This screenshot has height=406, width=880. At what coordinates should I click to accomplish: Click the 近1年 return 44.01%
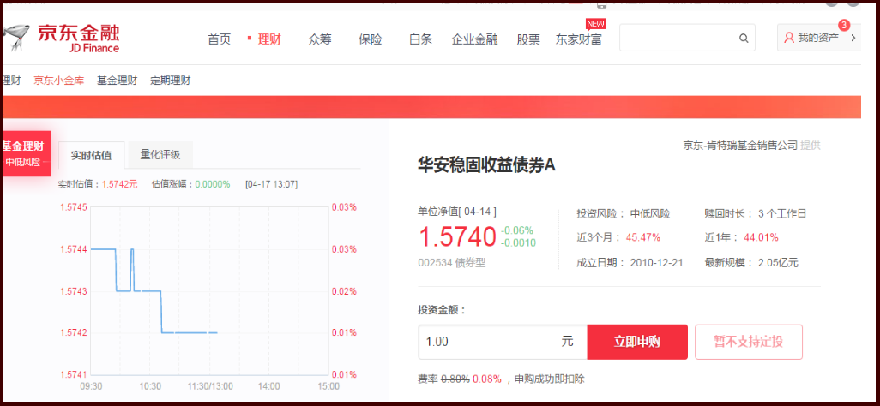pyautogui.click(x=761, y=237)
